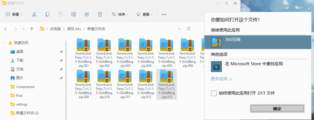Open 新建文件夹 (2) in the sidebar
Image resolution: width=314 pixels, height=120 pixels.
(27, 113)
